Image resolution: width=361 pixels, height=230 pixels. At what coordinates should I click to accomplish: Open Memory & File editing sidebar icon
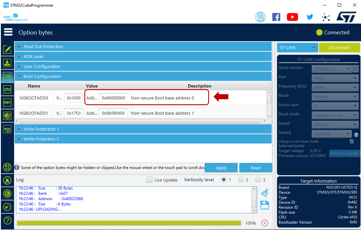coord(7,49)
